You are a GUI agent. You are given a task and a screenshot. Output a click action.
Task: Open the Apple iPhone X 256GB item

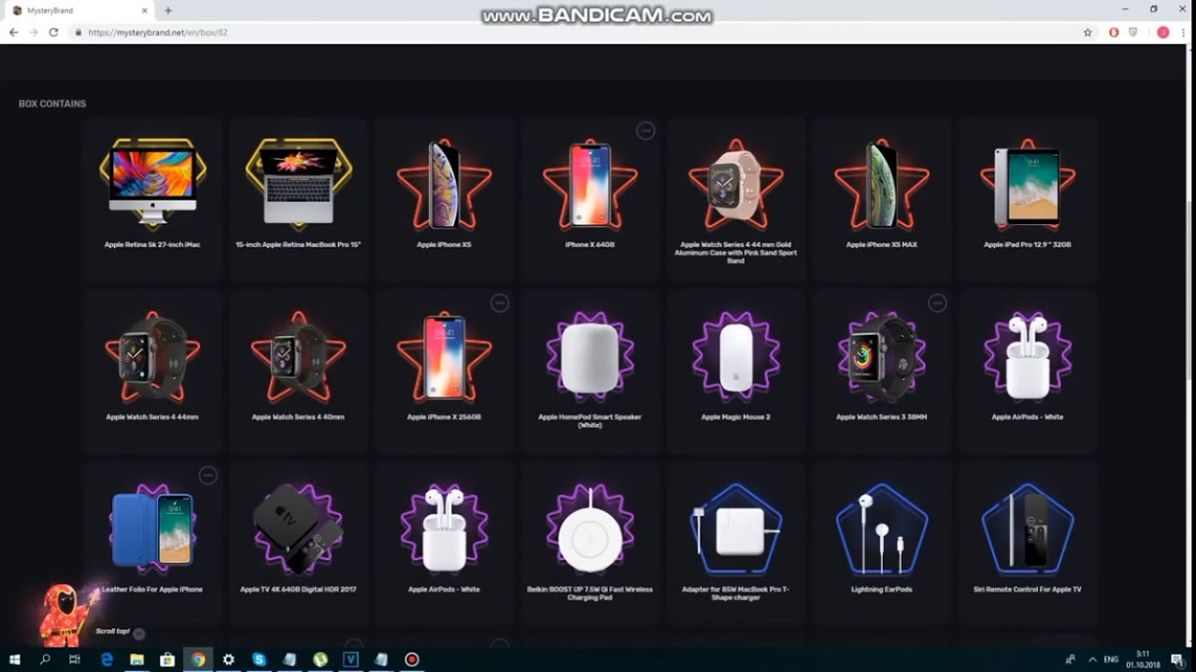point(444,371)
